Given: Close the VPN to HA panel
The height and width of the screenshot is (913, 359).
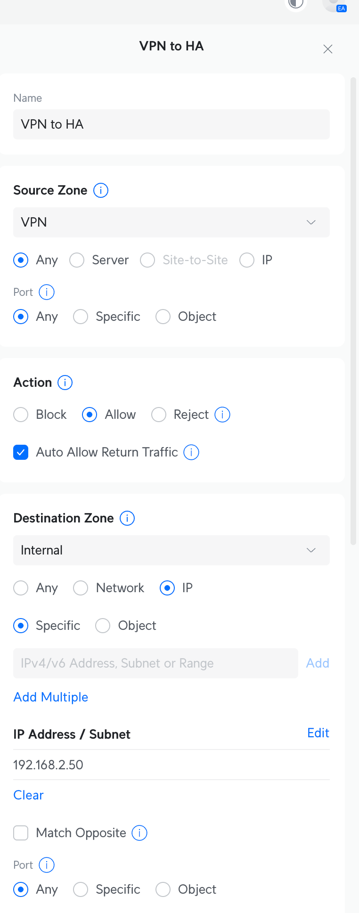Looking at the screenshot, I should coord(328,49).
